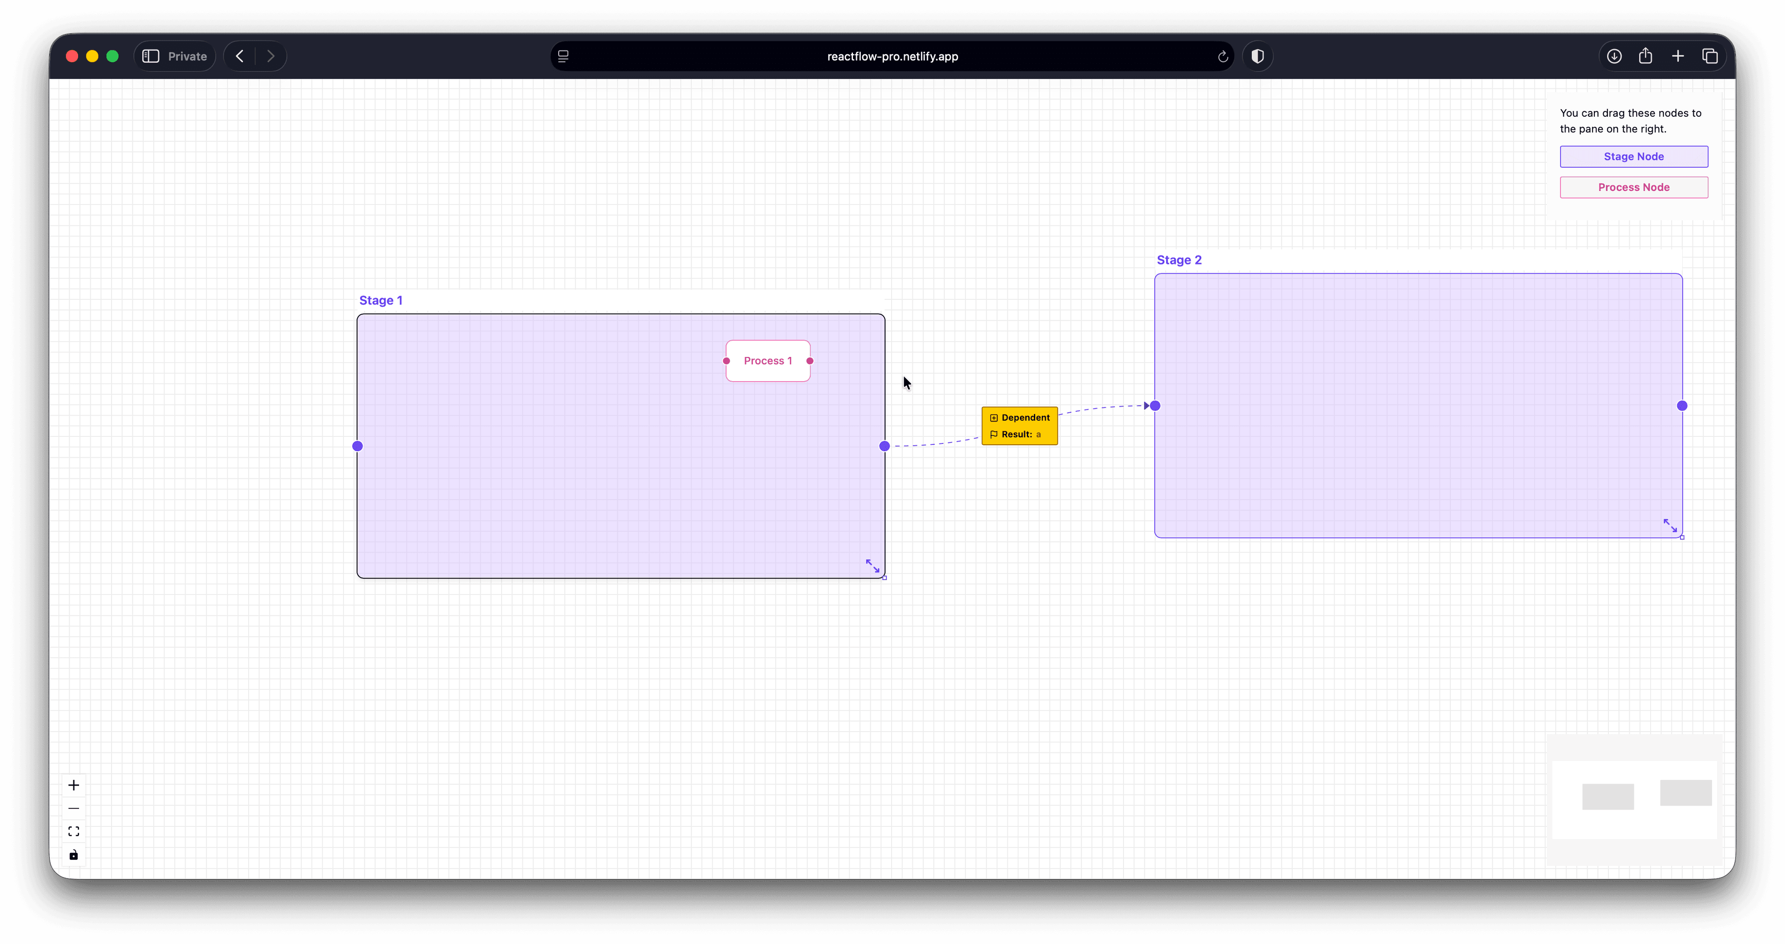Viewport: 1785px width, 944px height.
Task: Navigate forward in browser history
Action: (270, 56)
